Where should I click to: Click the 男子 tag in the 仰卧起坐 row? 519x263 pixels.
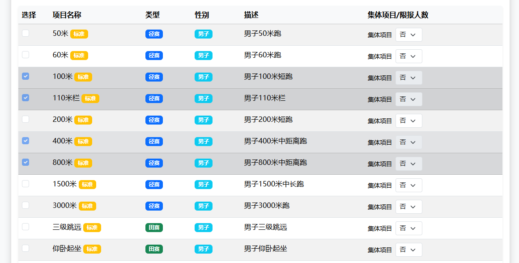point(204,249)
